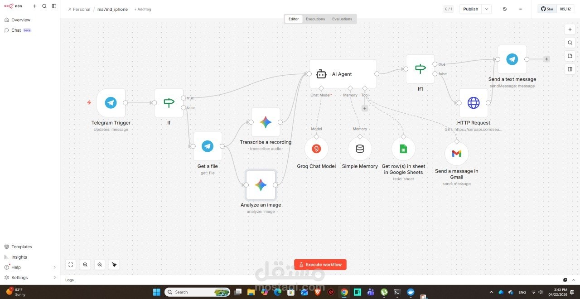580x299 pixels.
Task: Select the first If node
Action: (169, 103)
